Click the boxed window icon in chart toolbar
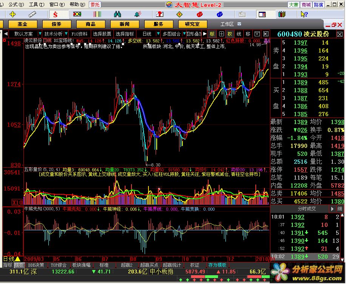 tap(257, 34)
